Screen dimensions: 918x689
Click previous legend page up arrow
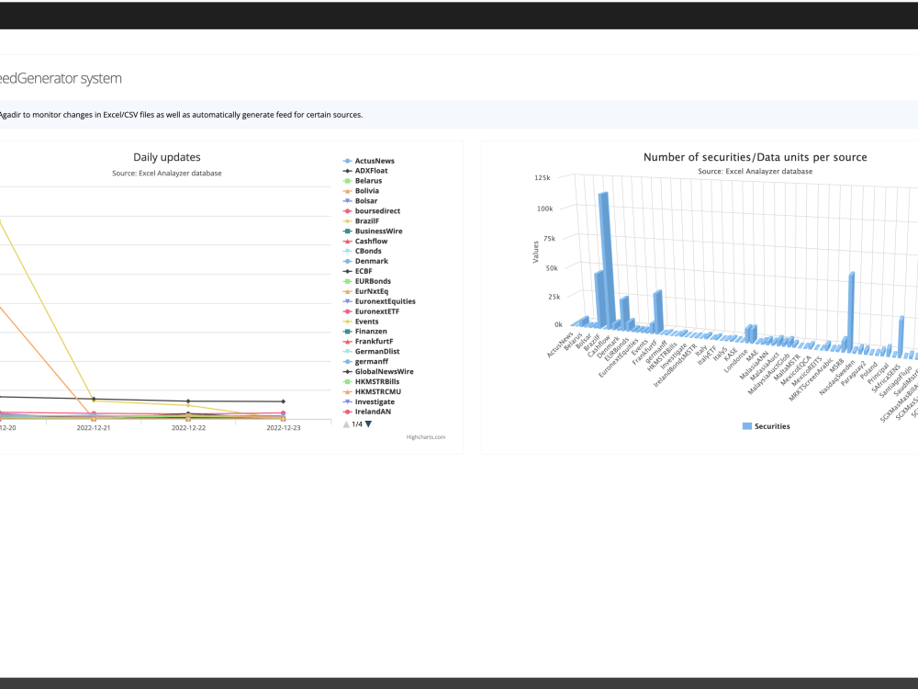point(346,424)
